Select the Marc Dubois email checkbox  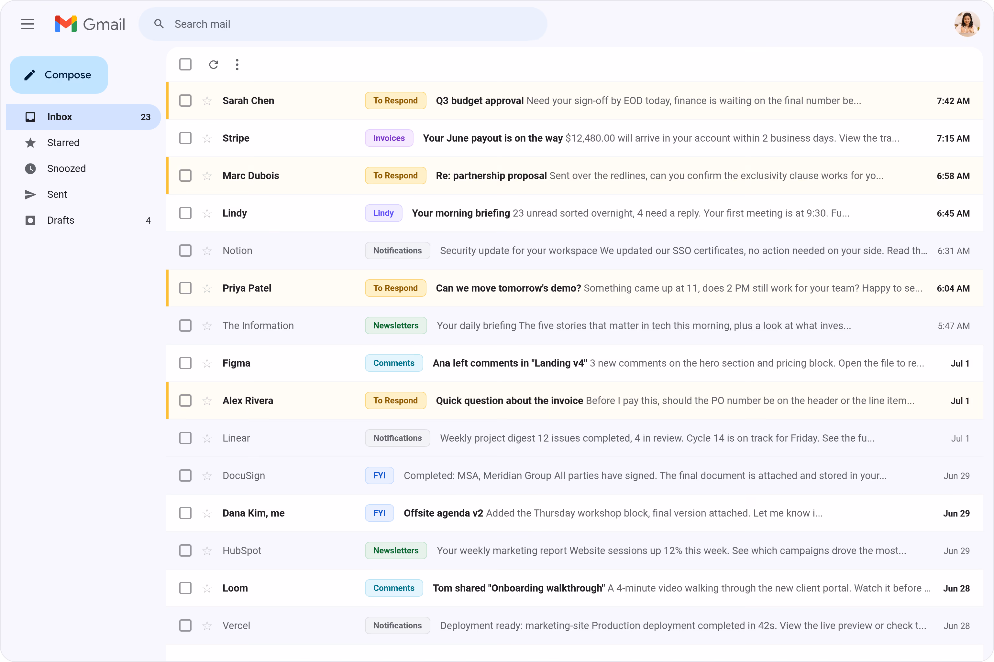(x=185, y=176)
